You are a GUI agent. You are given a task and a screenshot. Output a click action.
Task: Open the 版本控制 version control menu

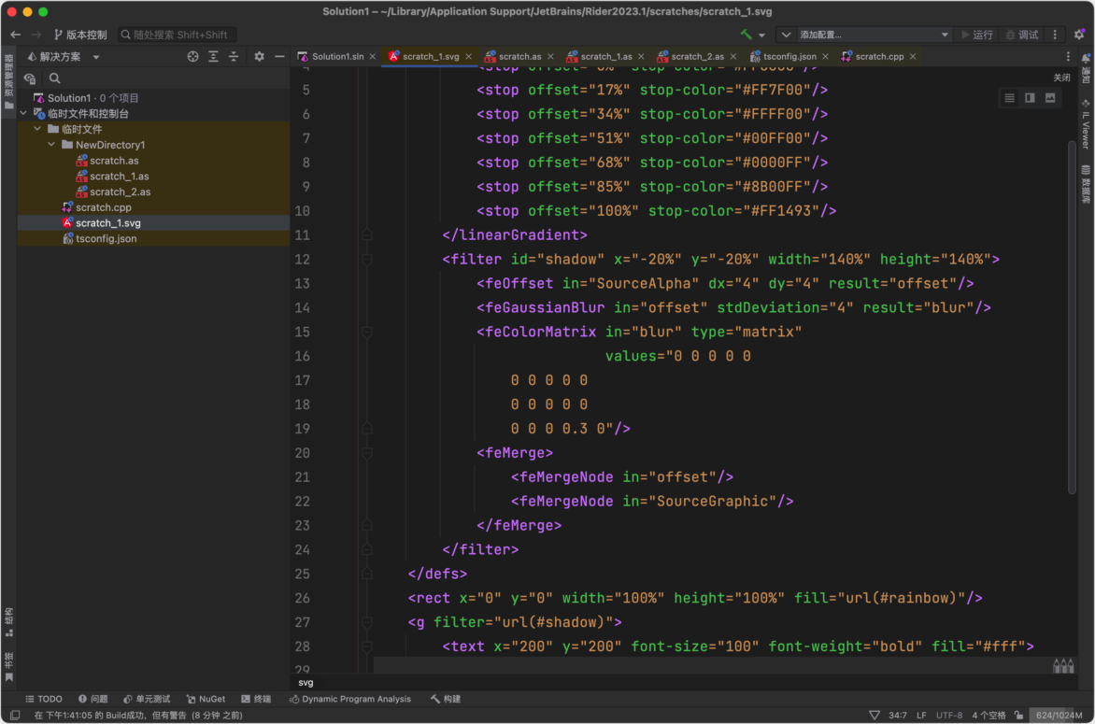pos(80,35)
